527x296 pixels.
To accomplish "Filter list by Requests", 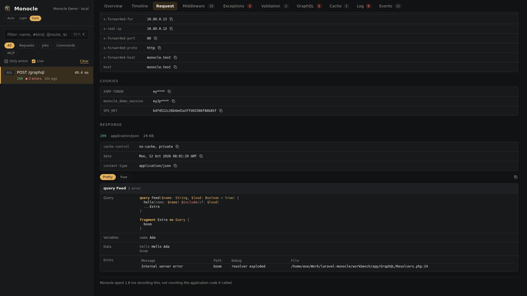I will coord(27,45).
